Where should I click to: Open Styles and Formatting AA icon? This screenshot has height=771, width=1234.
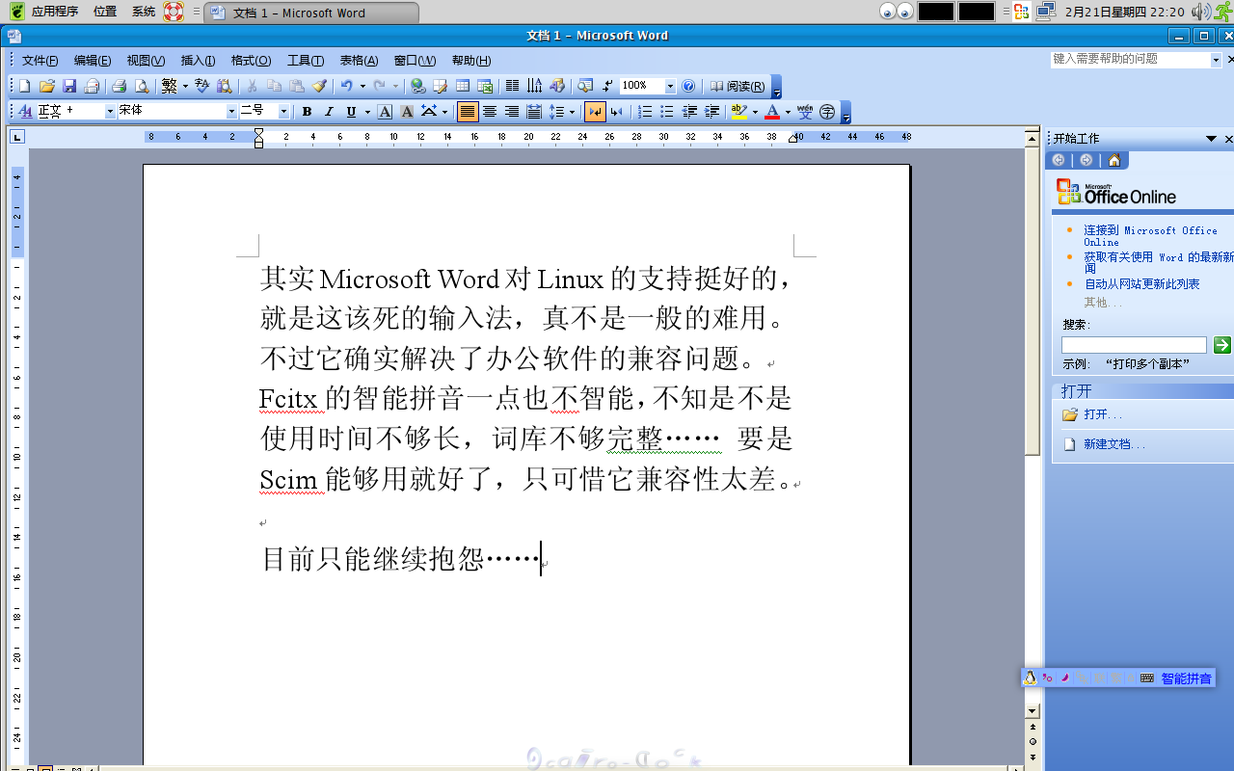[25, 112]
